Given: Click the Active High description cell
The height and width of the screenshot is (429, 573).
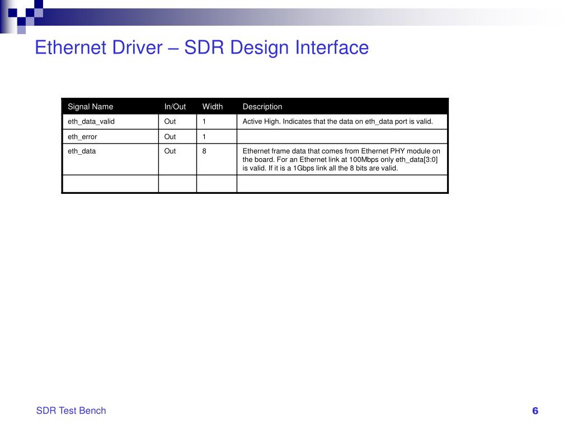Looking at the screenshot, I should click(x=338, y=121).
